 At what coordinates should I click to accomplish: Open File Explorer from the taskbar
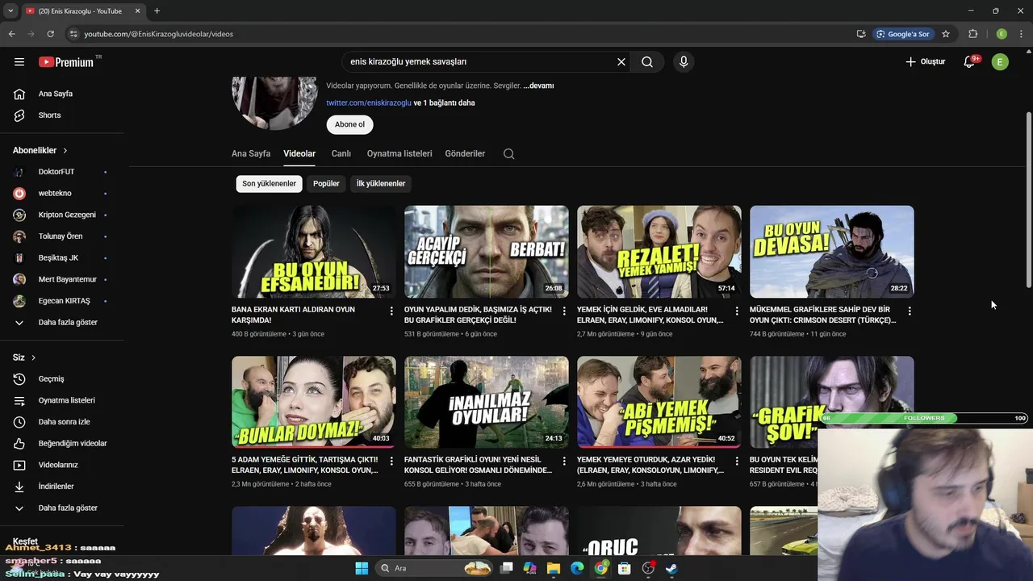554,568
